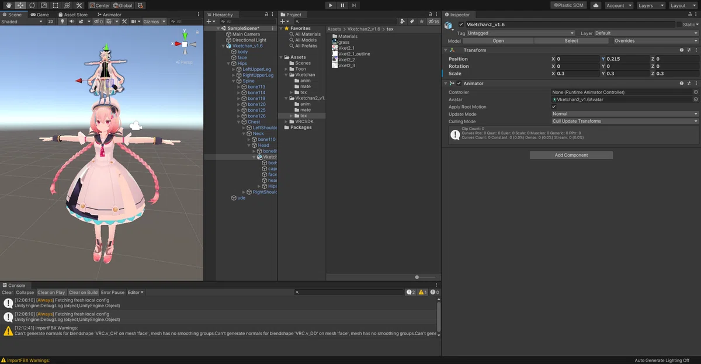Open scene camera settings icon
The width and height of the screenshot is (701, 364).
[134, 22]
